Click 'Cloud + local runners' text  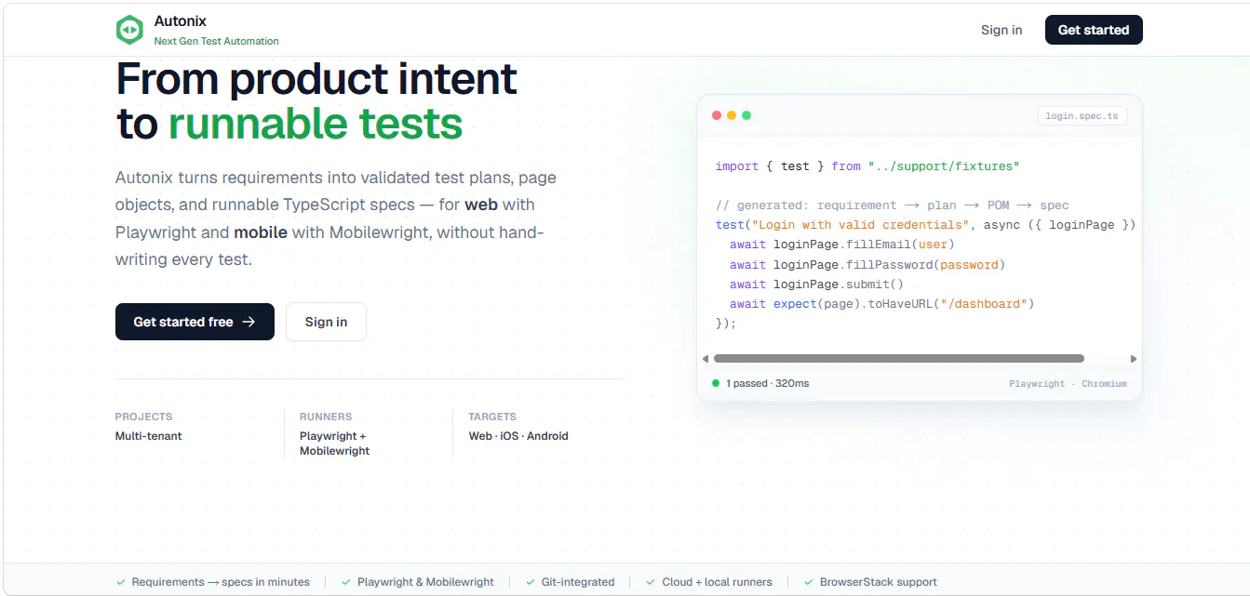click(717, 582)
